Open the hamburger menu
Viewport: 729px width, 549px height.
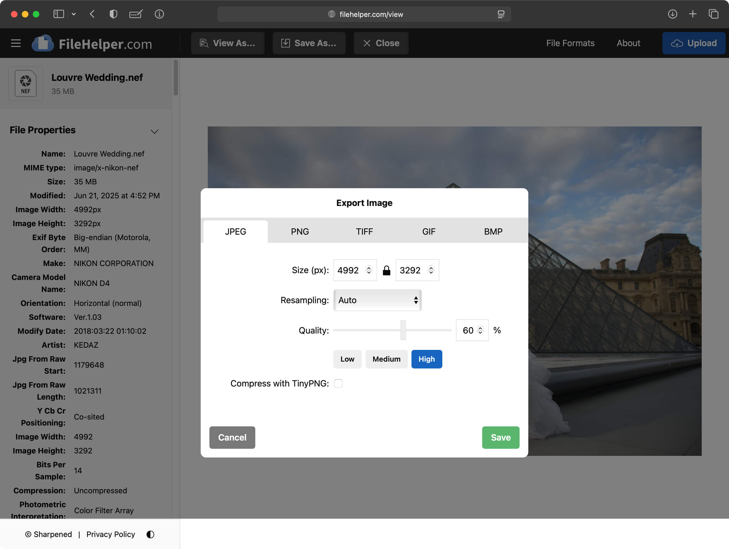pos(16,43)
